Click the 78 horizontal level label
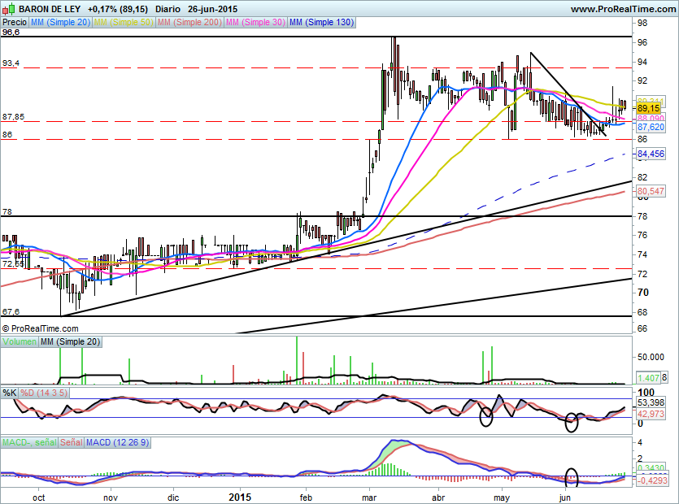 pos(7,211)
